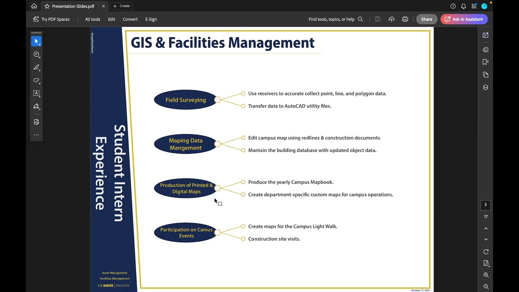Viewport: 519px width, 292px height.
Task: Zoom in with magnifier plus icon
Action: pyautogui.click(x=486, y=275)
